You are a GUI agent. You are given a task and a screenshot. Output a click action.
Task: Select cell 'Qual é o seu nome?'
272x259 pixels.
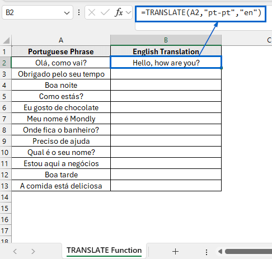[61, 152]
